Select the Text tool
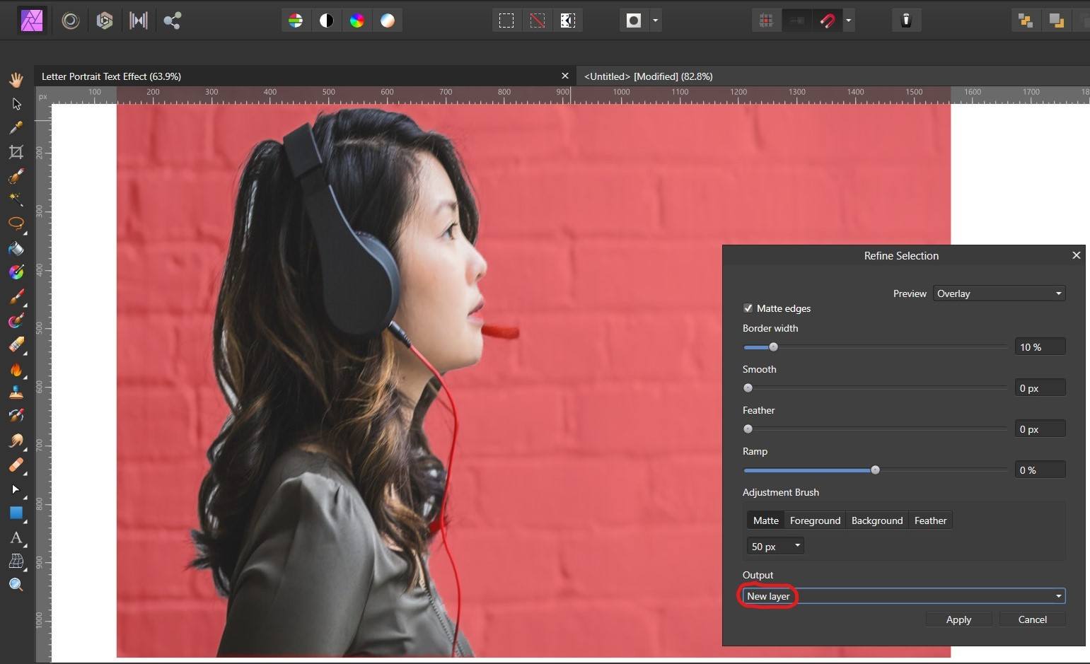 [16, 537]
